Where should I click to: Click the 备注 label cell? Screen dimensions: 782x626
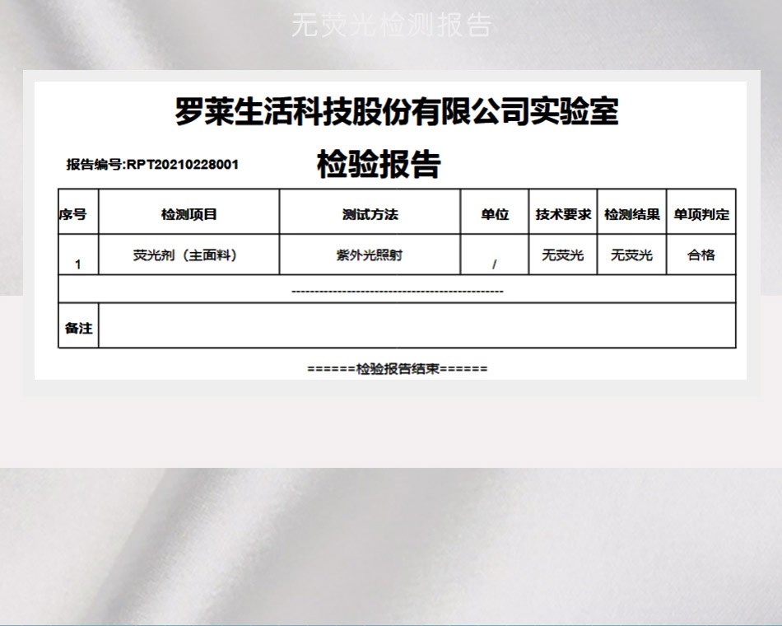pyautogui.click(x=78, y=325)
